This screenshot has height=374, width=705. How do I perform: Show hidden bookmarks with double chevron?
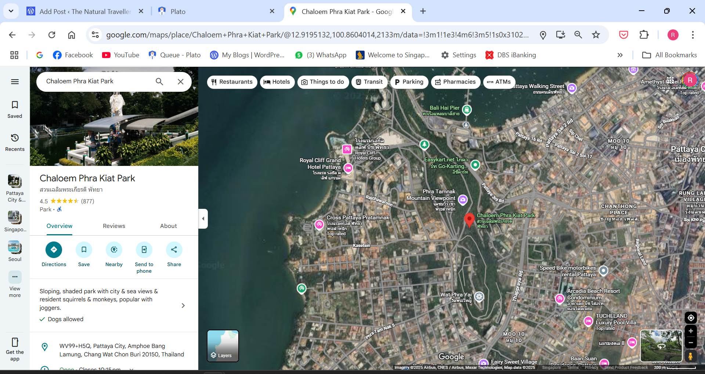620,55
